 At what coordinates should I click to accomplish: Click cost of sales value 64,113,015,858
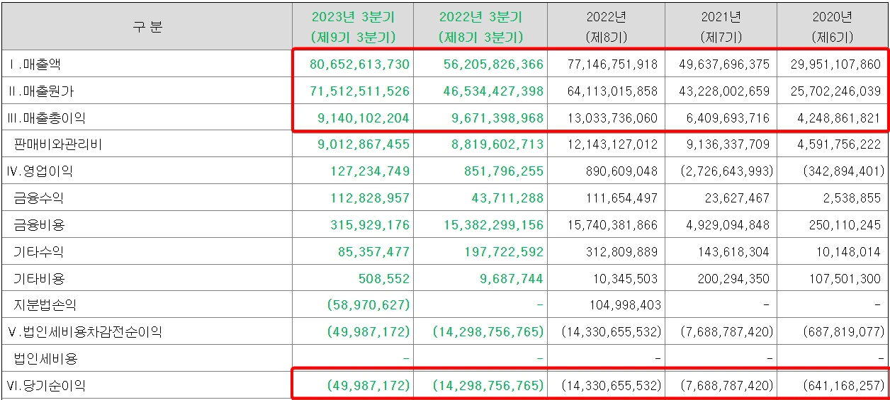point(613,91)
